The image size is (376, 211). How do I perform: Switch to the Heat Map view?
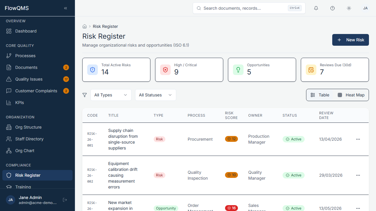(x=351, y=95)
